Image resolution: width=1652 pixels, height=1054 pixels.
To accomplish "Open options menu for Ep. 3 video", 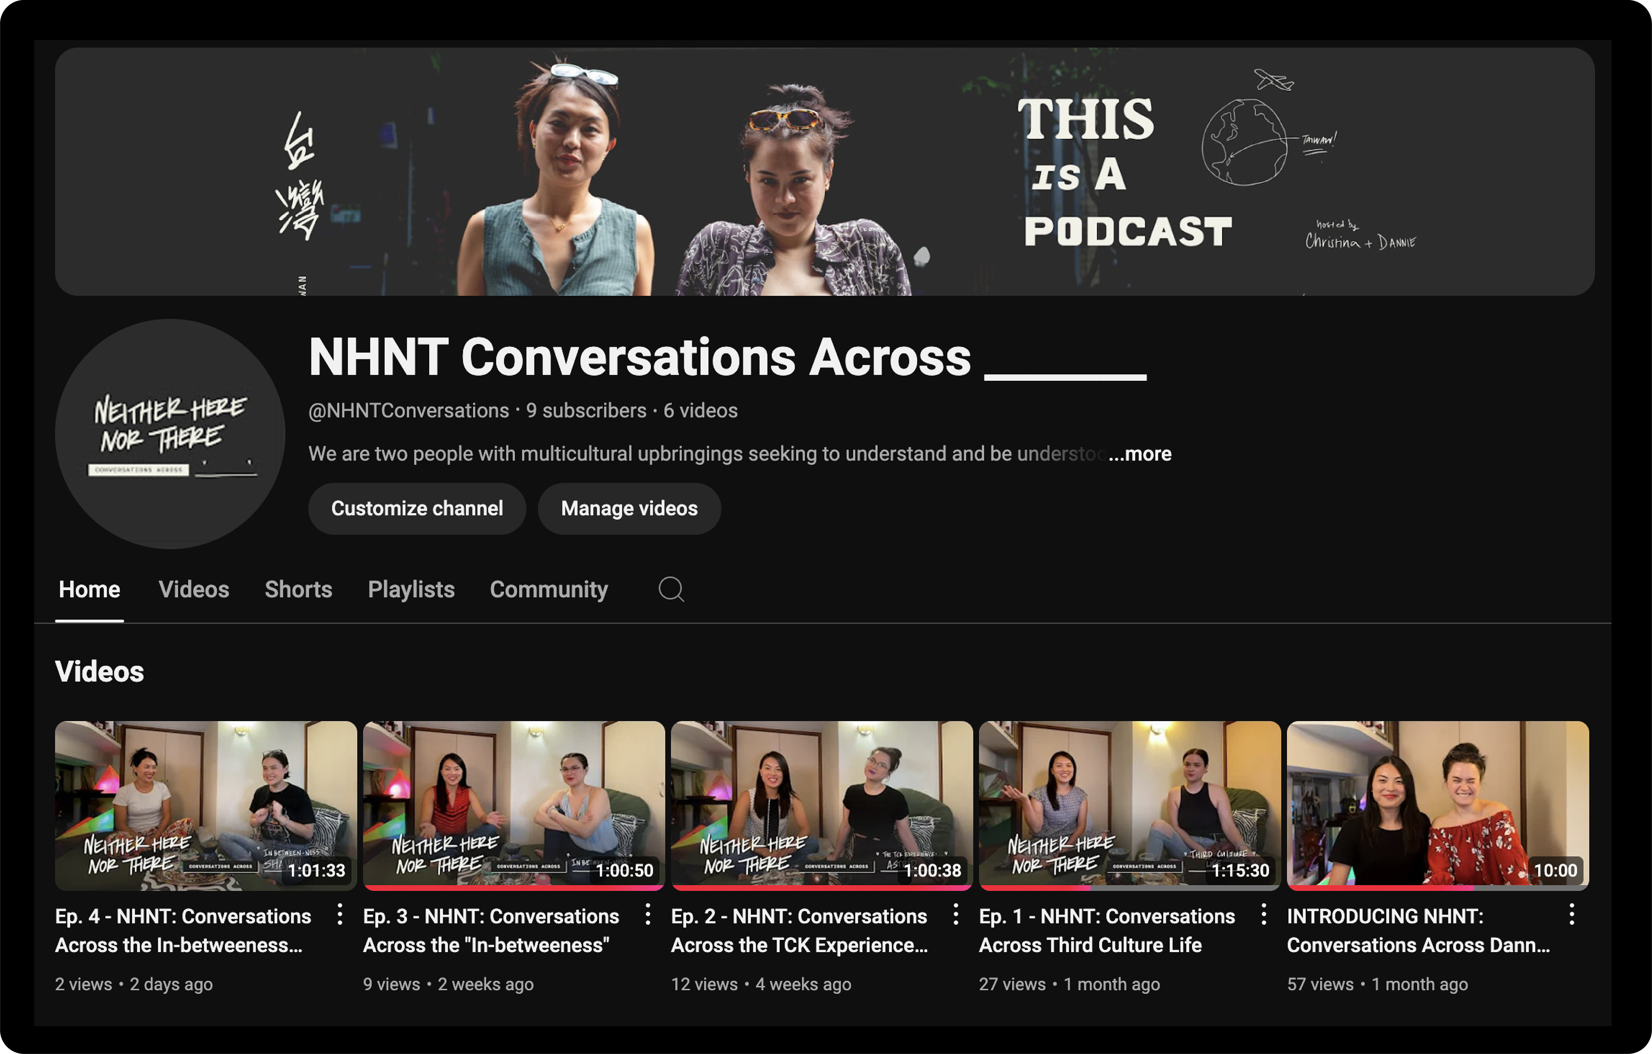I will click(x=647, y=914).
